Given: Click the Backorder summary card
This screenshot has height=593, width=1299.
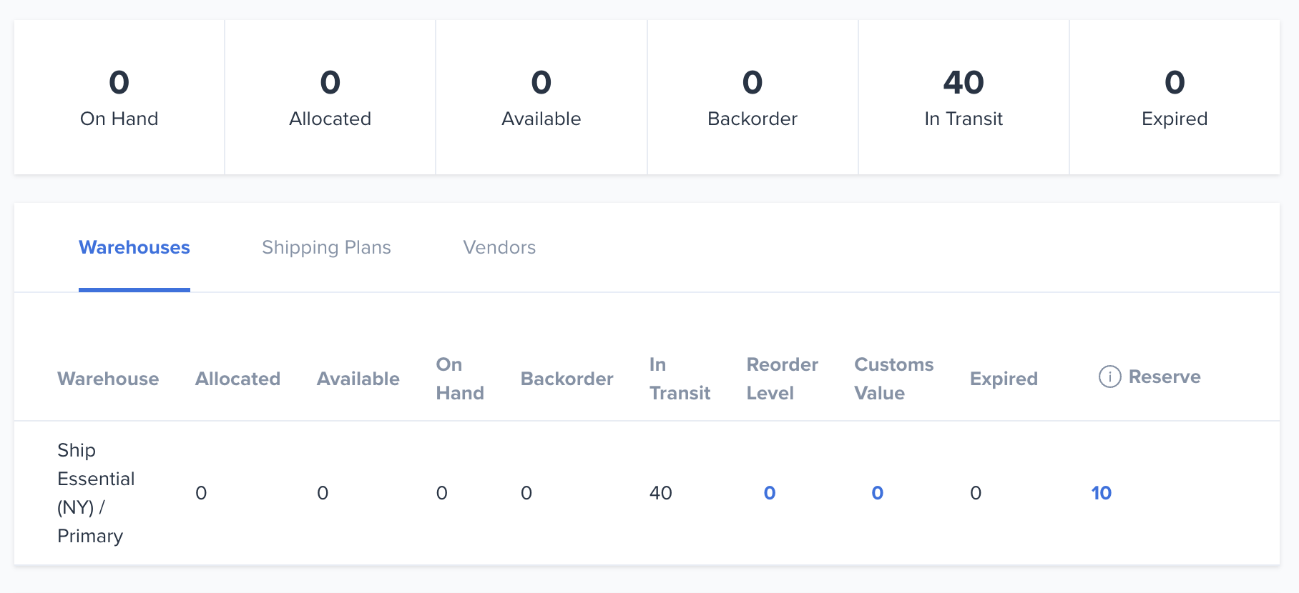Looking at the screenshot, I should click(753, 97).
